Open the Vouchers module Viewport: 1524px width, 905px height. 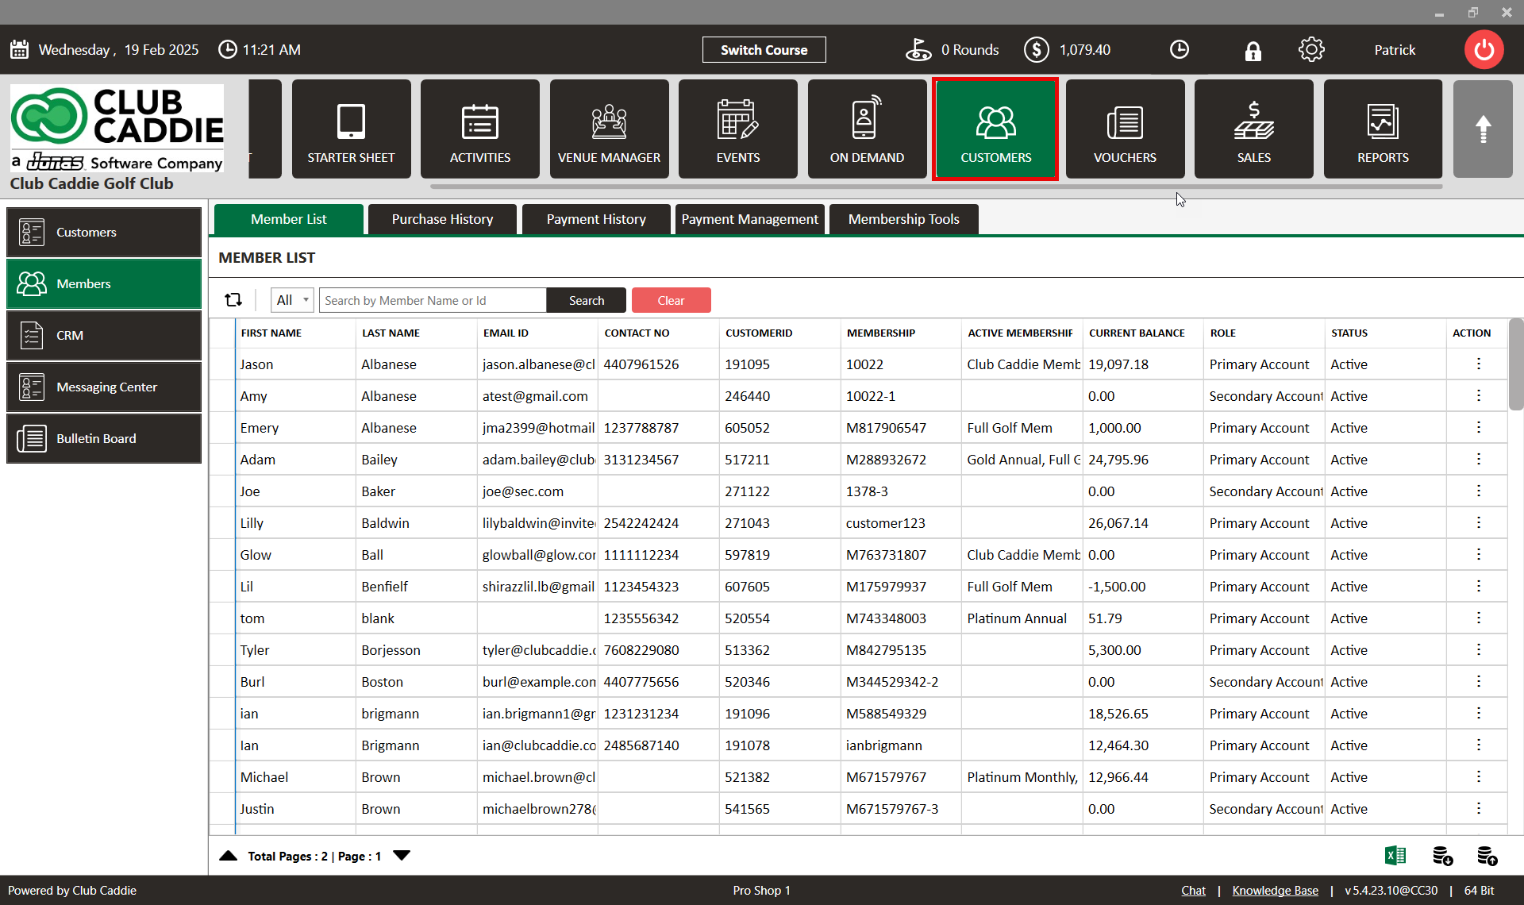click(1125, 129)
